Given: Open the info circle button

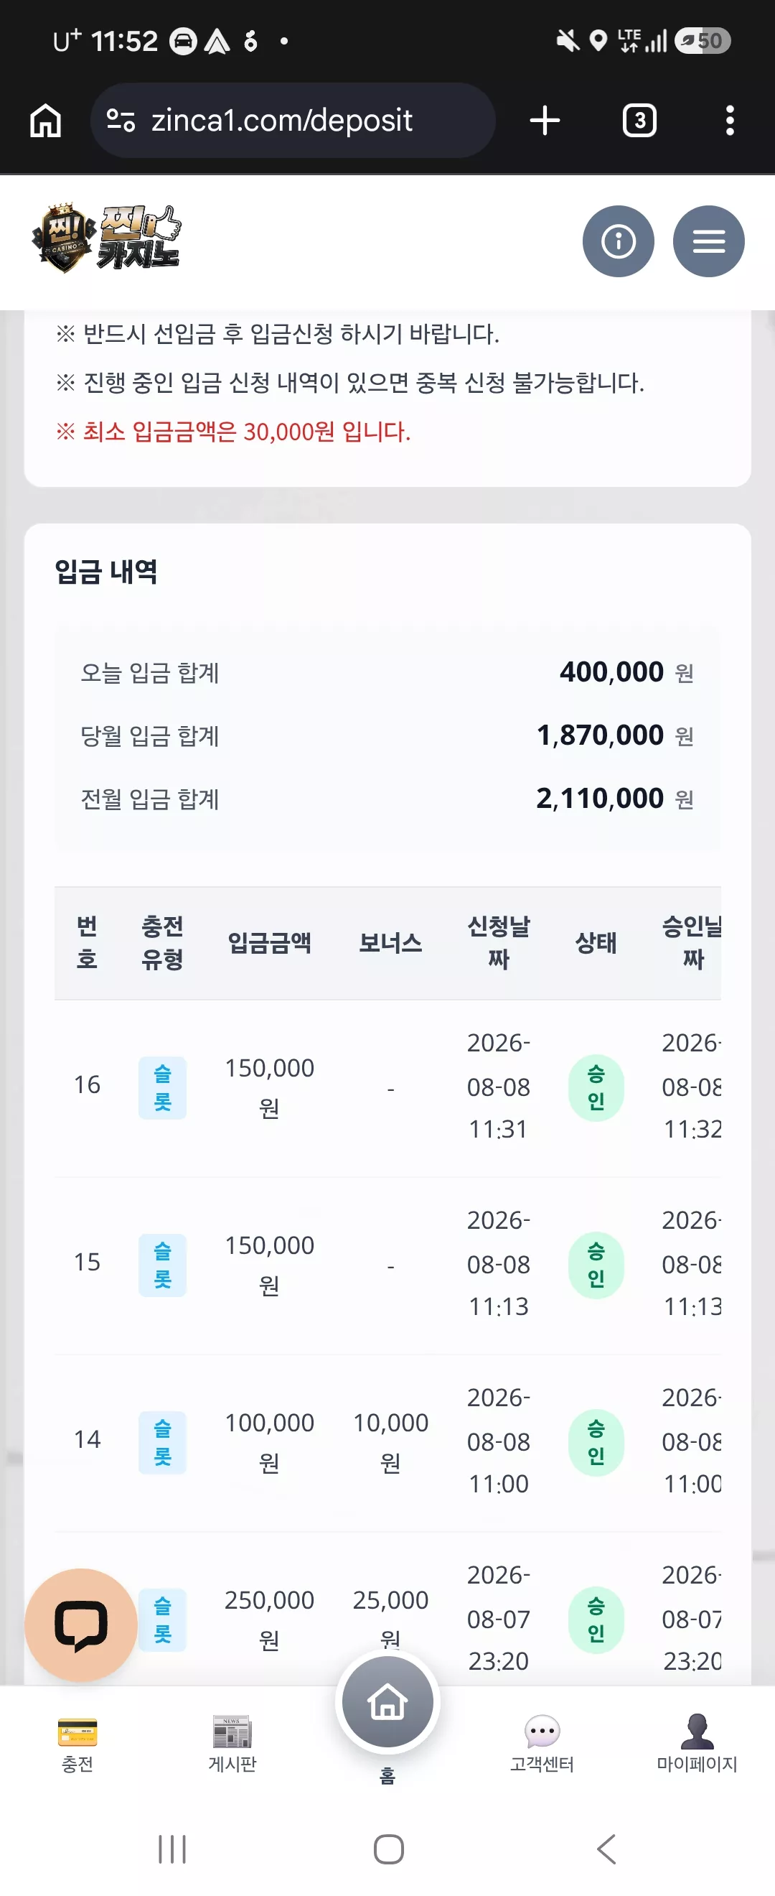Looking at the screenshot, I should [x=618, y=241].
